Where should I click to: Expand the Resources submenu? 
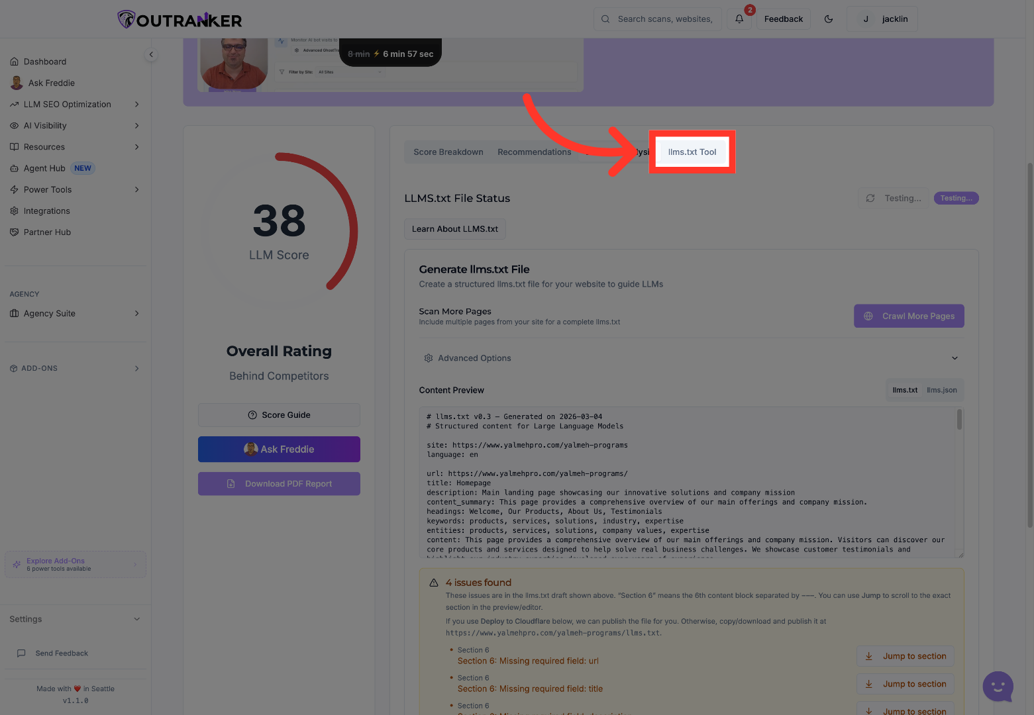137,146
